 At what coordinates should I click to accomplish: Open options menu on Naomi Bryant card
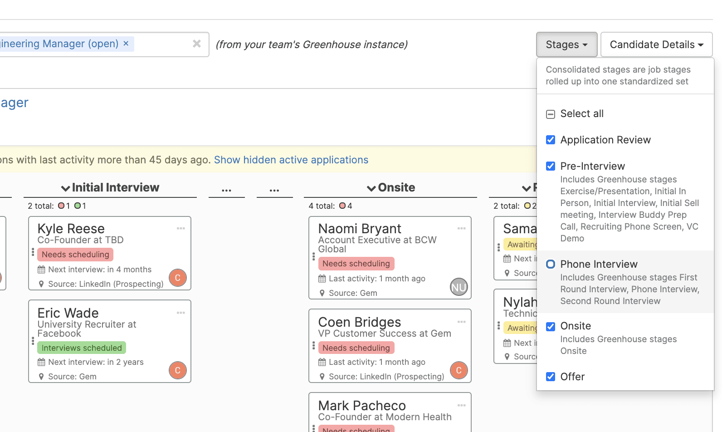click(x=461, y=228)
